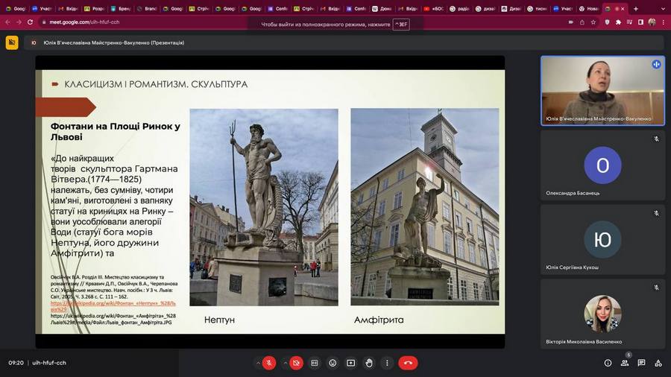Switch to the YouTube «БОС browser tab
Viewport: 671px width, 377px height.
coord(435,9)
